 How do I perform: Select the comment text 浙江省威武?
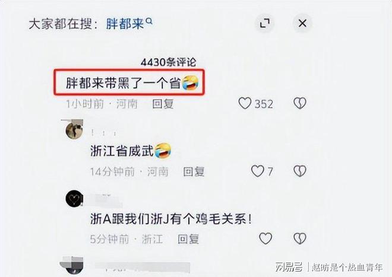point(122,151)
